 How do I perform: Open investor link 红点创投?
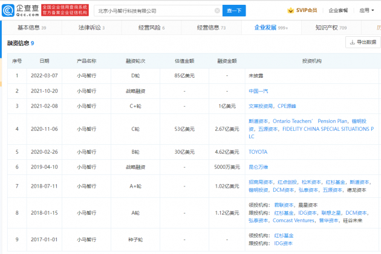287,182
